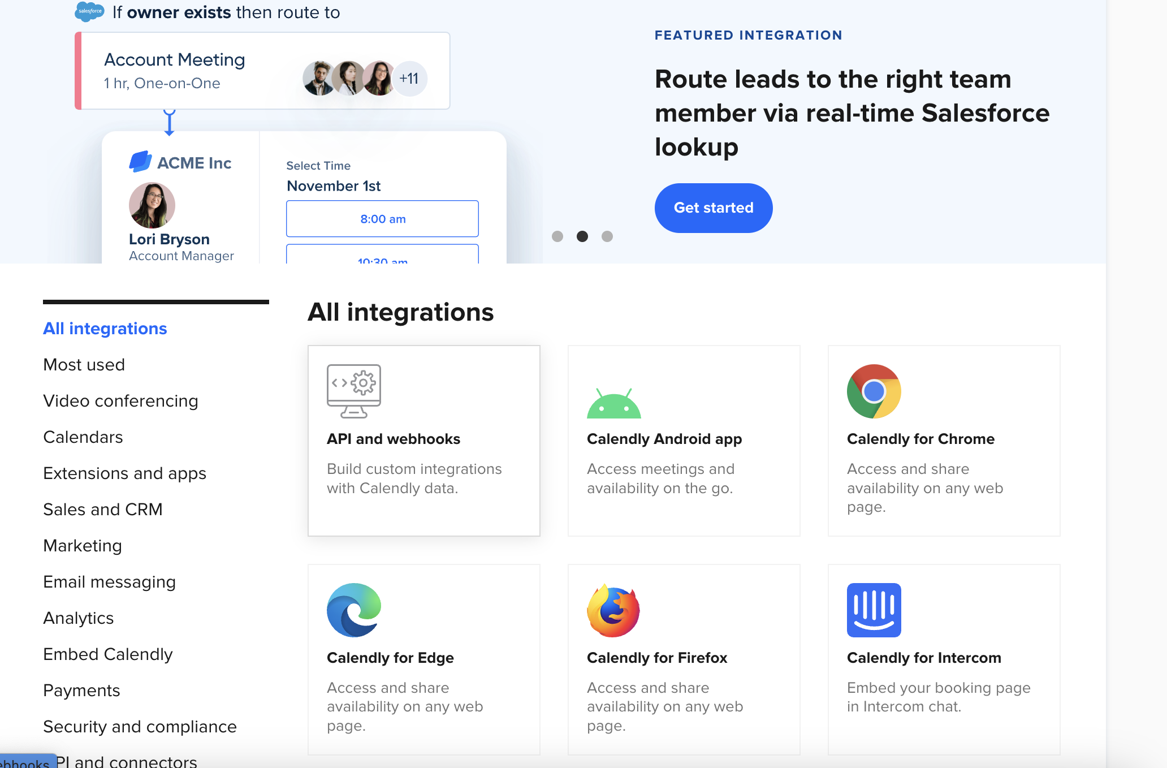Select the first carousel dot
The width and height of the screenshot is (1167, 768).
557,236
